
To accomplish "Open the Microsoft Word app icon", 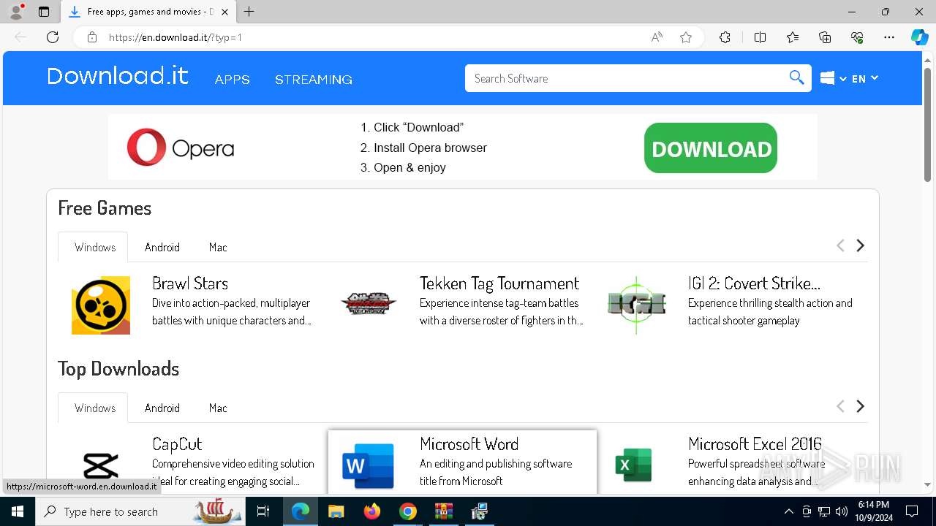I will tap(369, 466).
